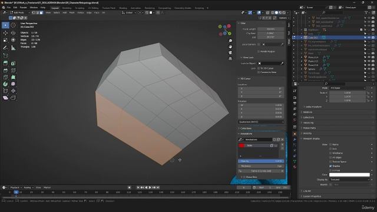
Task: Enable Lock To 3D Cursor checkbox
Action: pyautogui.click(x=259, y=68)
